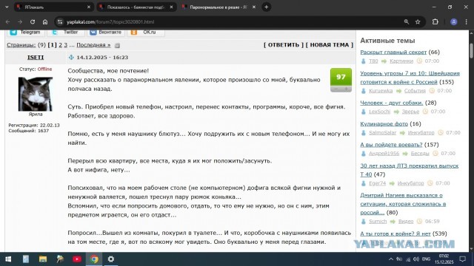This screenshot has width=474, height=266.
Task: Open the Chrome profile avatar
Action: click(454, 21)
